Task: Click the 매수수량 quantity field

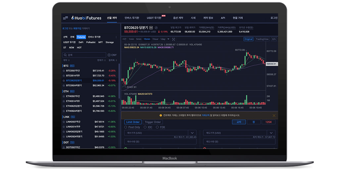Action: click(160, 142)
